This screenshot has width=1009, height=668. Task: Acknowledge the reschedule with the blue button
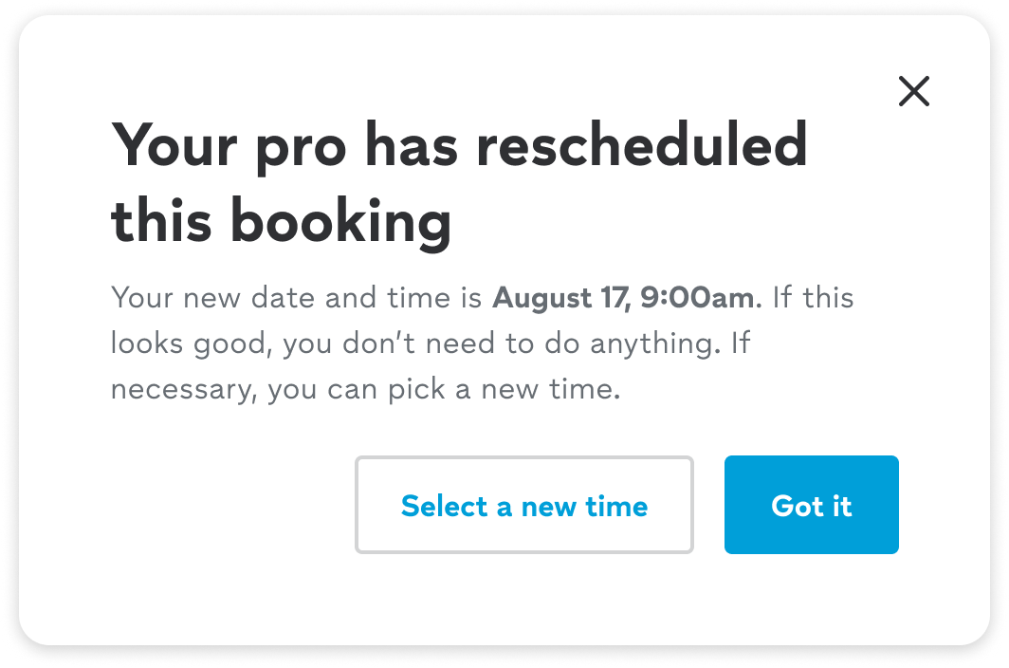click(811, 505)
